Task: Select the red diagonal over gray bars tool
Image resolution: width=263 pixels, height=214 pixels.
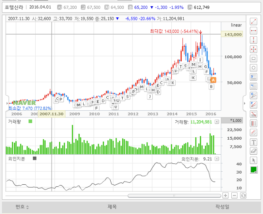Action: pos(253,114)
